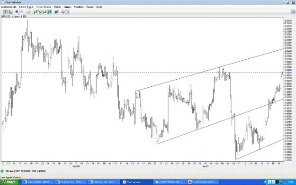Click the highlighted current price label on axis

pos(288,73)
